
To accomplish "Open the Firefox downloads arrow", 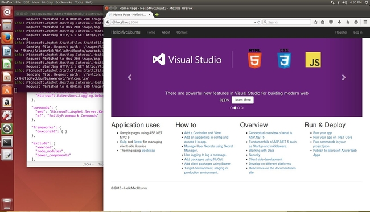I will click(x=339, y=22).
